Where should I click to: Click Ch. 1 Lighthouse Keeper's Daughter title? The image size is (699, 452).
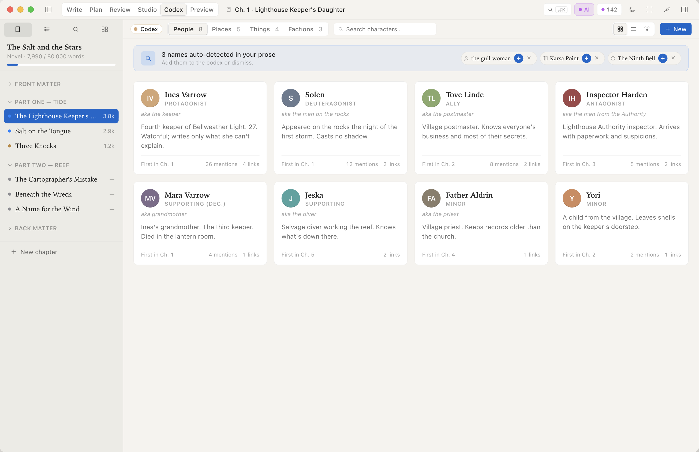pos(290,9)
